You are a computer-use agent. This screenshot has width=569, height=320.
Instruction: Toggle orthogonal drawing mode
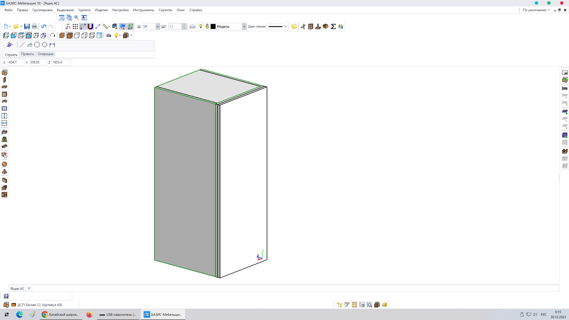coord(83,26)
